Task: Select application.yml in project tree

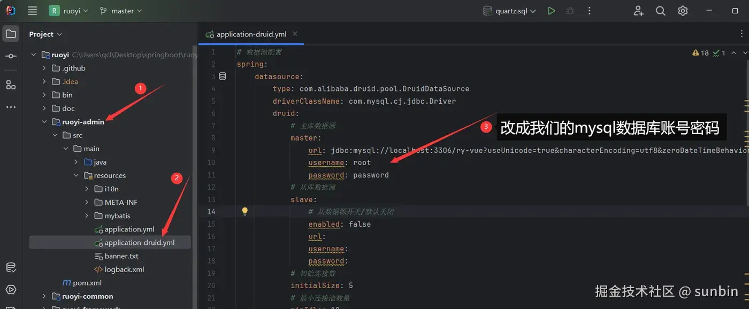Action: point(125,229)
